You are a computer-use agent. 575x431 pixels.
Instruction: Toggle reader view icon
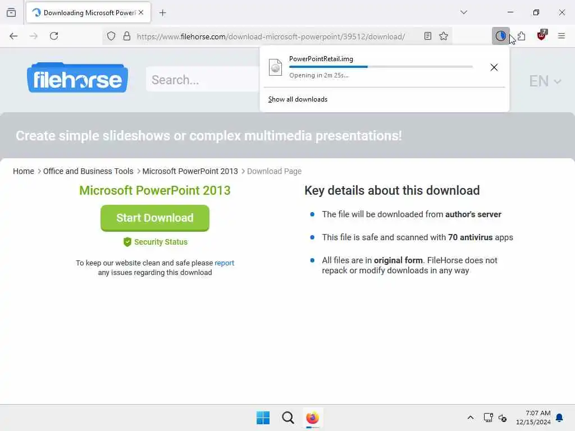(427, 36)
